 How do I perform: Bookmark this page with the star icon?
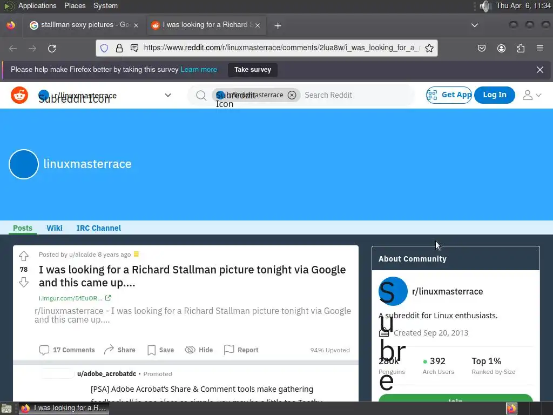point(429,48)
